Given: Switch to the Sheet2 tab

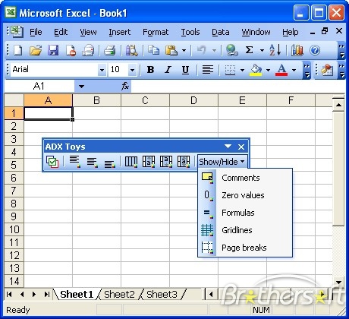Looking at the screenshot, I should [119, 295].
